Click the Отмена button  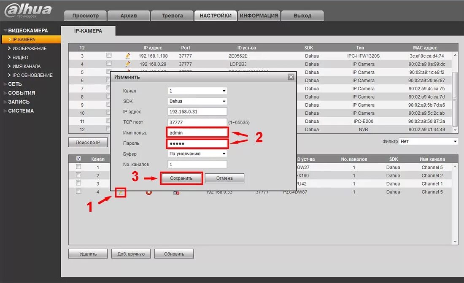pos(224,178)
